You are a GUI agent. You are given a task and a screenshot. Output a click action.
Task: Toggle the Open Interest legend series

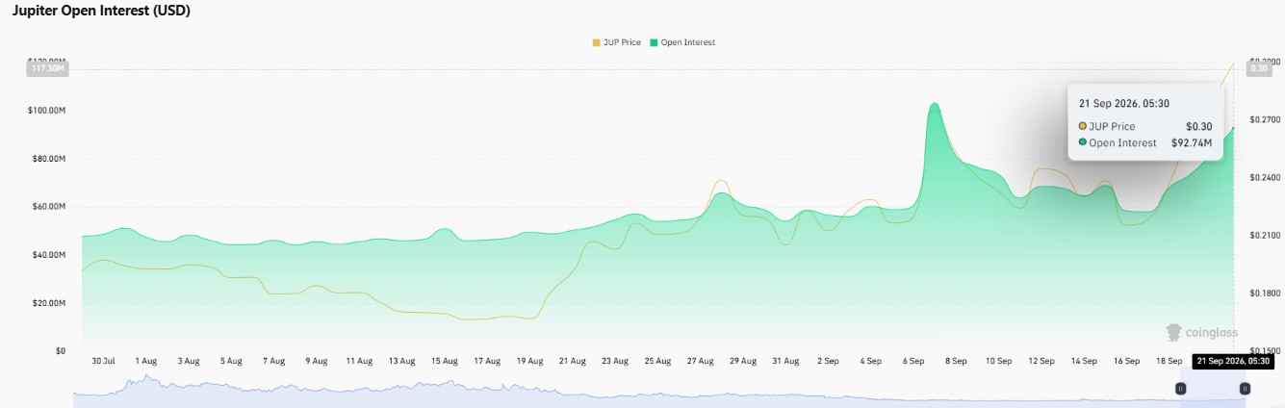coord(682,42)
